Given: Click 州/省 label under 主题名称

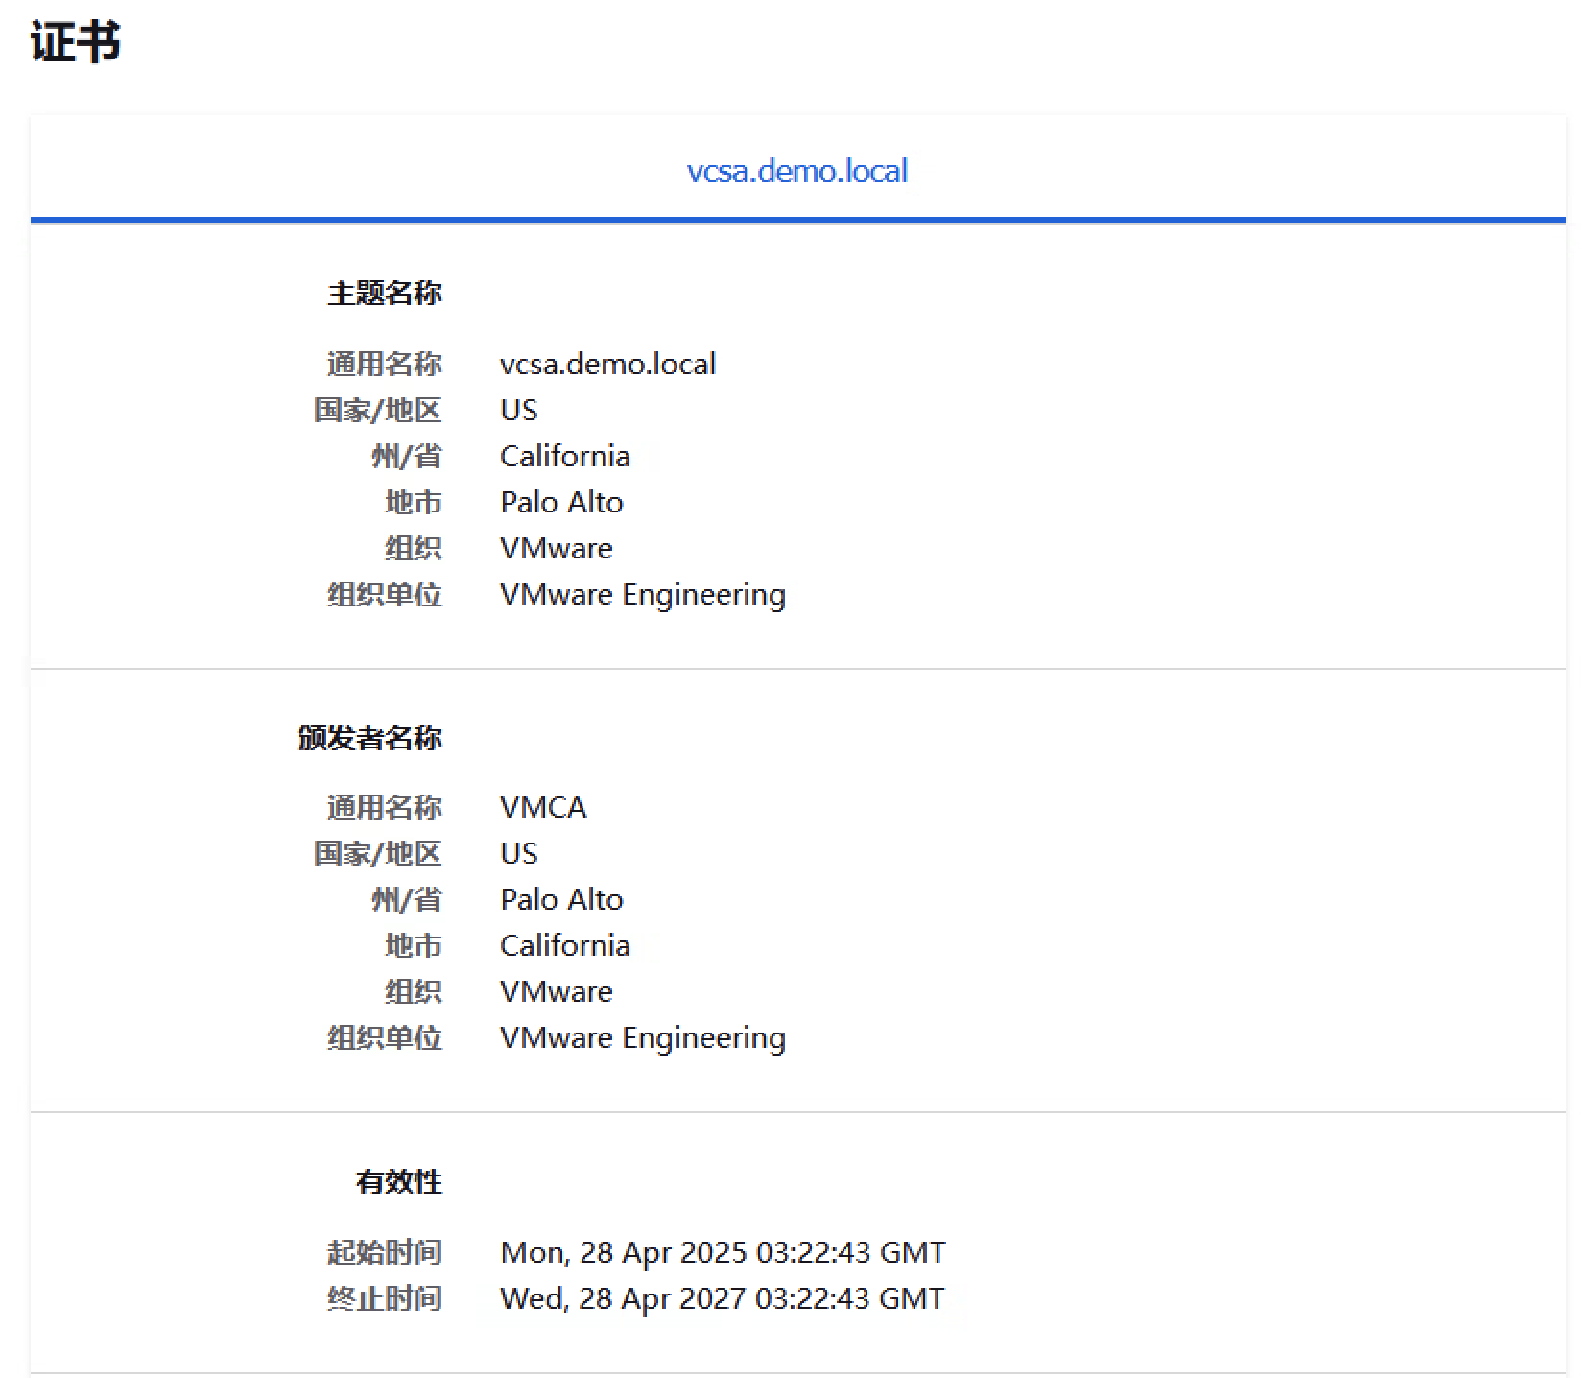Looking at the screenshot, I should click(407, 456).
